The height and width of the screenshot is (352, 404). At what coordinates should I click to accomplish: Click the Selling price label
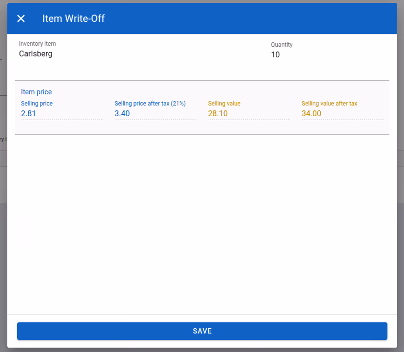coord(37,104)
